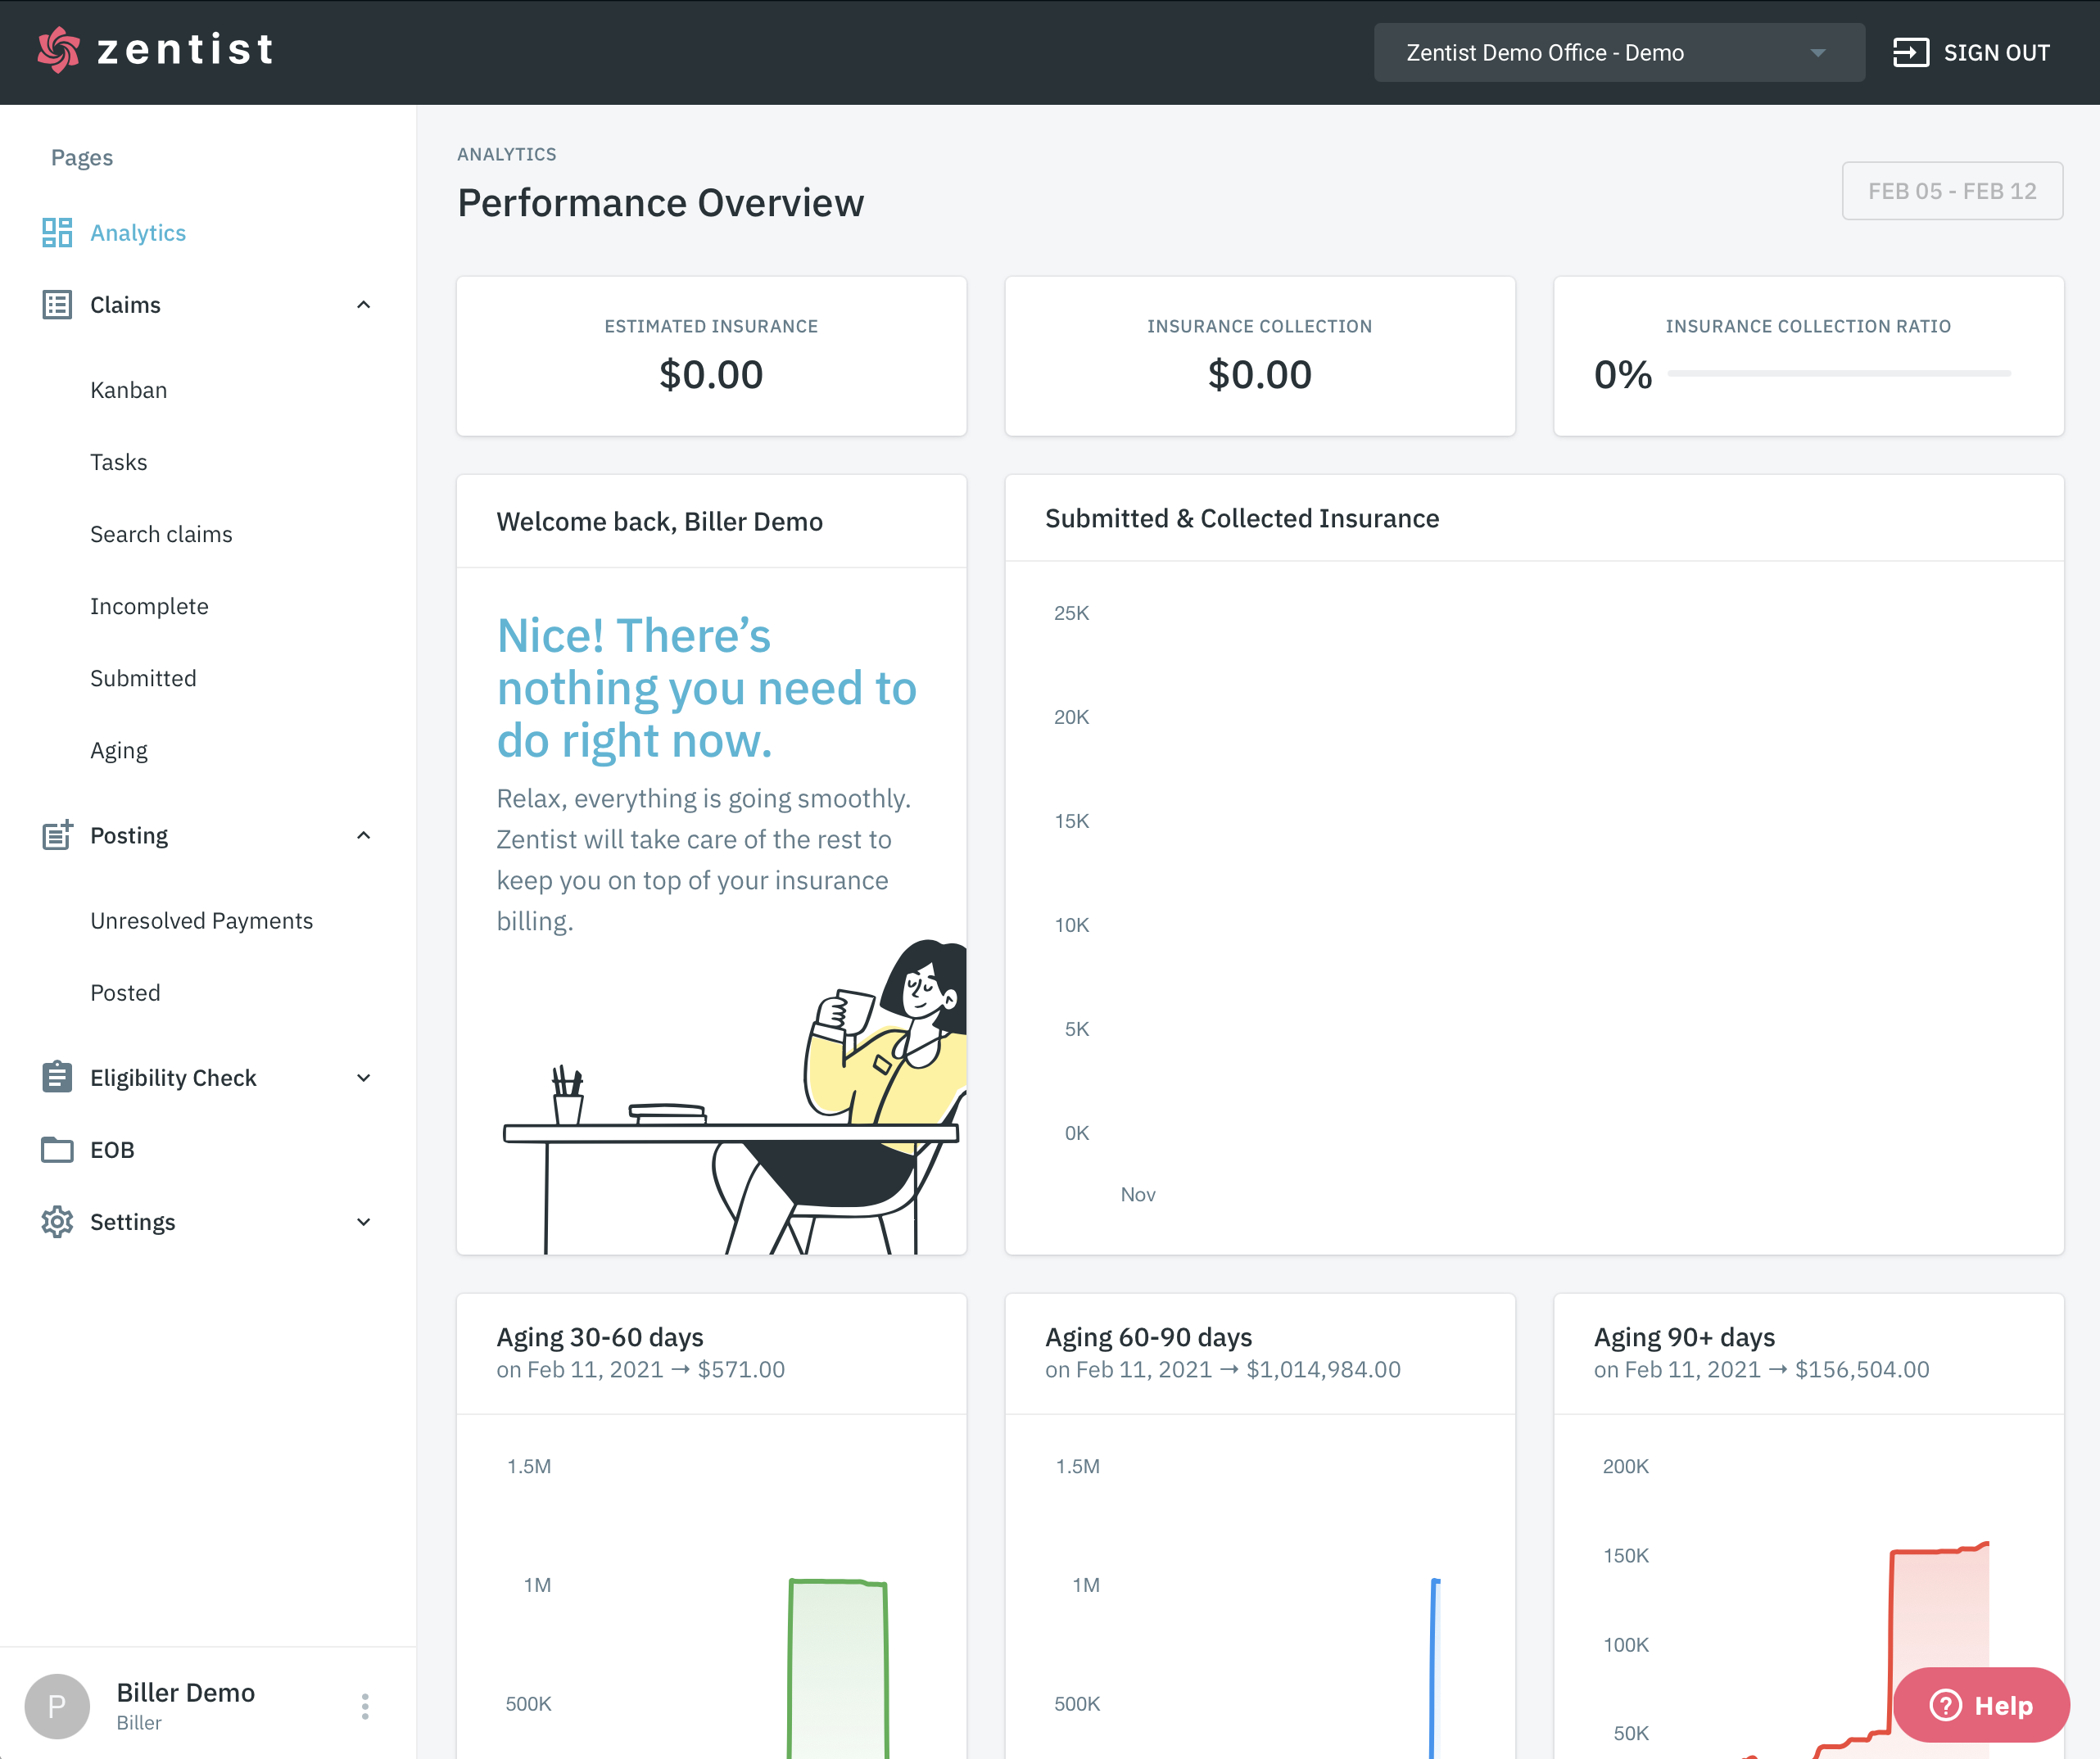Click the Help button
The height and width of the screenshot is (1759, 2100).
(1981, 1705)
